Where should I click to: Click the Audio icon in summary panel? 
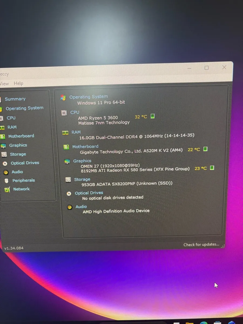click(70, 207)
